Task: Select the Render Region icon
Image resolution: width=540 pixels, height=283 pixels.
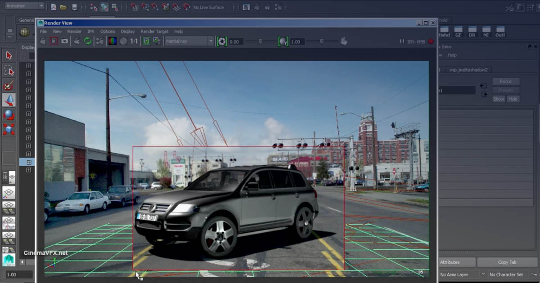Action: point(54,41)
